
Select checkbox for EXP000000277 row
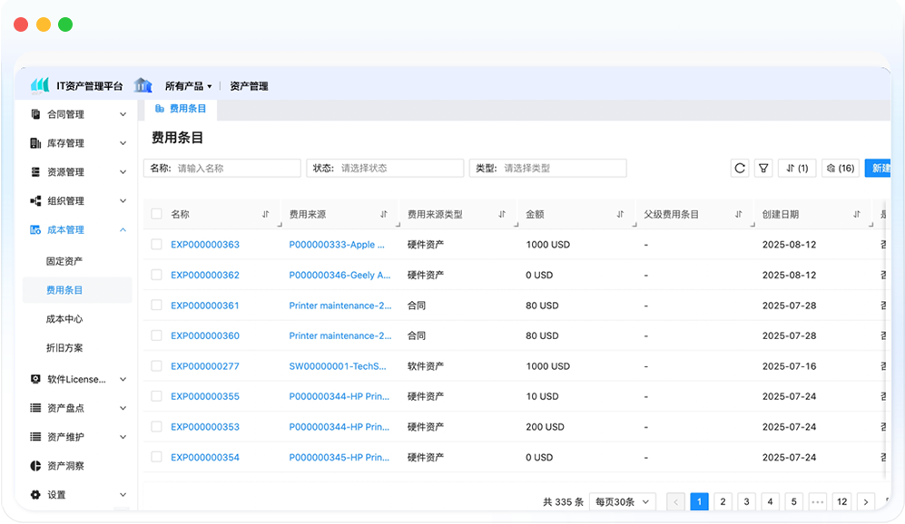(157, 366)
